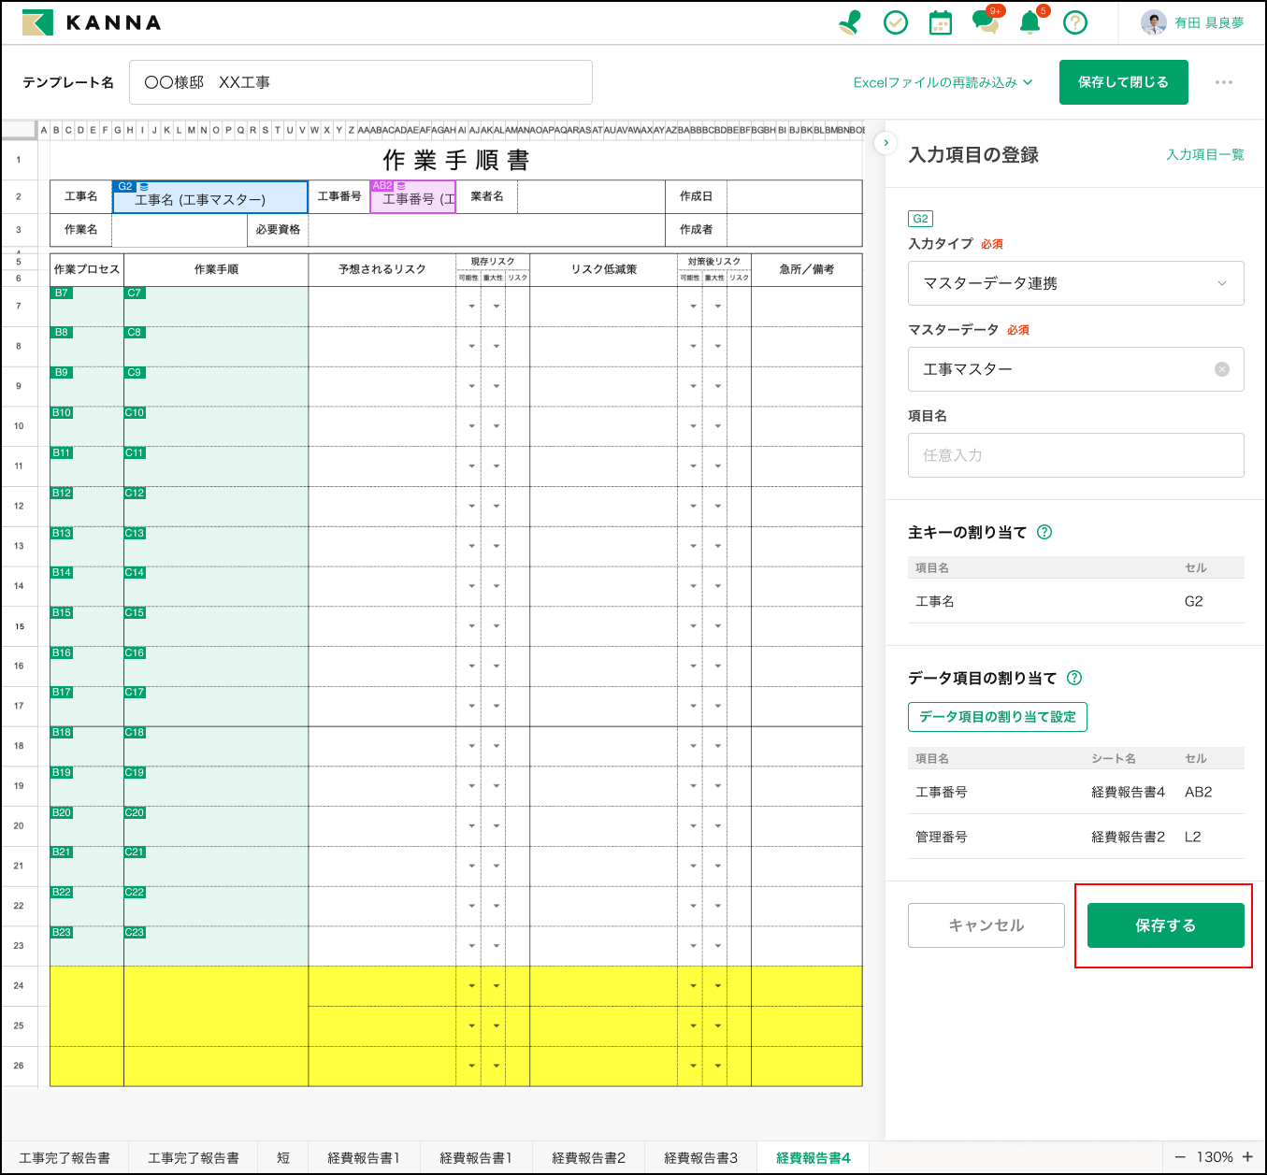Click the help question mark icon
The image size is (1267, 1175).
[1075, 22]
